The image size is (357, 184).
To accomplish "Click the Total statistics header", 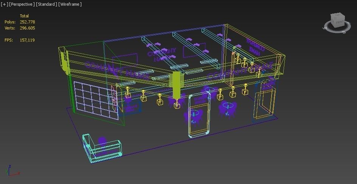I will tap(24, 16).
